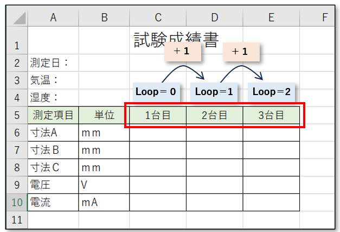Select column F header
Image resolution: width=340 pixels, height=232 pixels.
(x=324, y=18)
